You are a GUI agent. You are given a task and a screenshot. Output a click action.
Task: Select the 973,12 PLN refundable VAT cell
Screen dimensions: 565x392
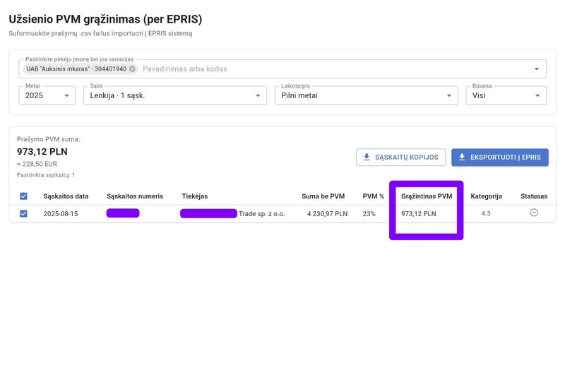(419, 213)
